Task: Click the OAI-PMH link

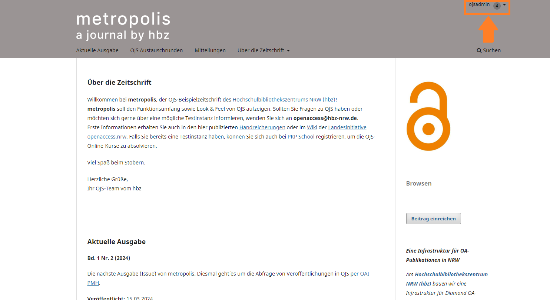Action: tap(365, 274)
